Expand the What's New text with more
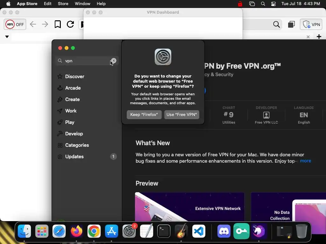Image resolution: width=326 pixels, height=244 pixels. (x=305, y=161)
